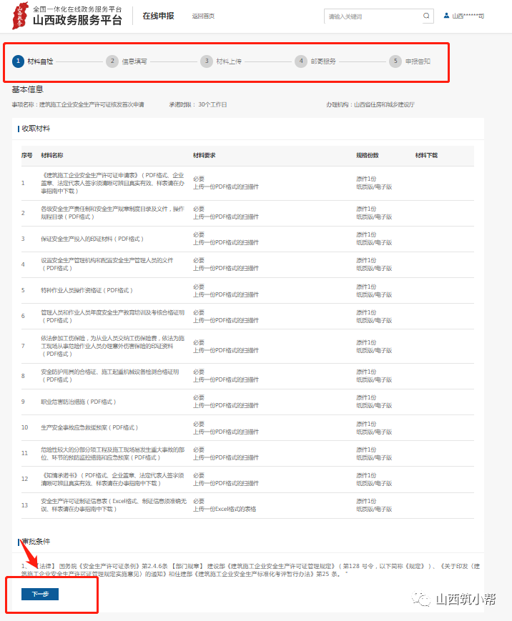Focus the keyword search input field
The image size is (512, 621).
point(373,16)
